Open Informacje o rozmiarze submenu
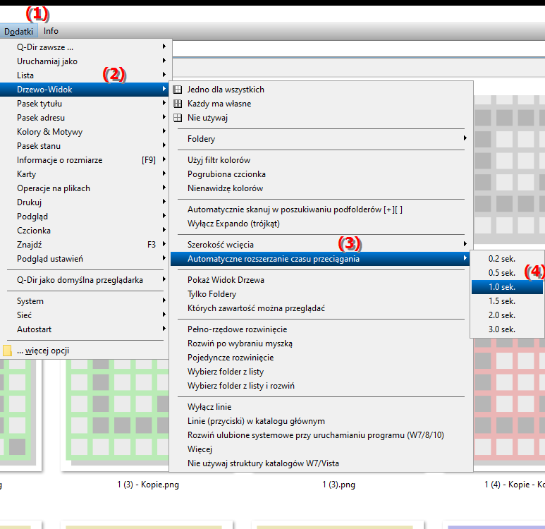 [85, 160]
